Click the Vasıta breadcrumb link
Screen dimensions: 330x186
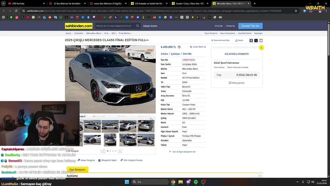point(68,33)
